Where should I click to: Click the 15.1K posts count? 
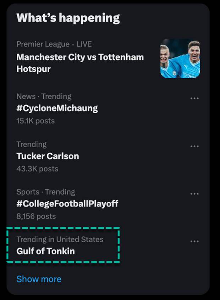[35, 121]
